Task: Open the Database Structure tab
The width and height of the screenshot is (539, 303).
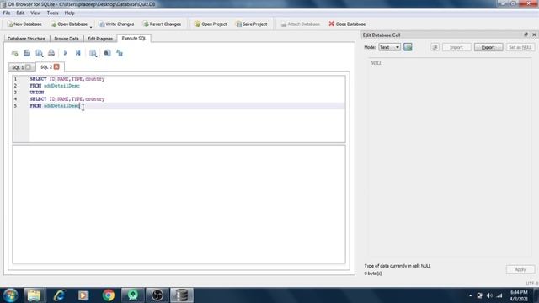Action: click(x=26, y=39)
